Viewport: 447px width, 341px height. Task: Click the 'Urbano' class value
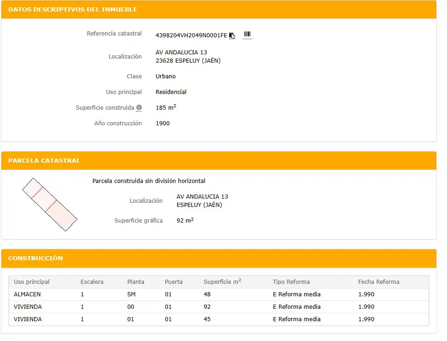(166, 76)
